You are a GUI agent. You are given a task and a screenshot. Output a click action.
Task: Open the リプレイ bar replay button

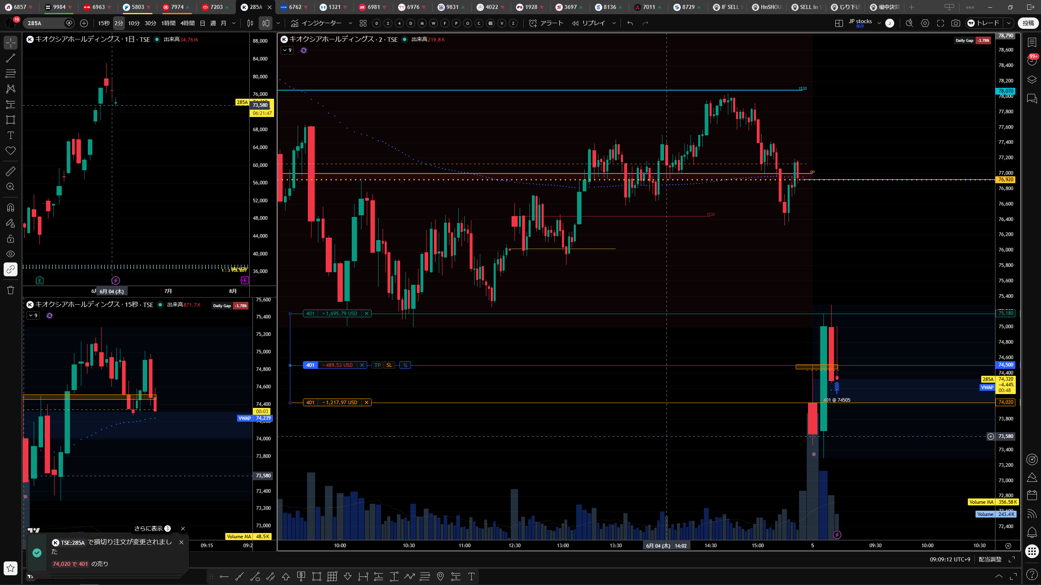[589, 23]
